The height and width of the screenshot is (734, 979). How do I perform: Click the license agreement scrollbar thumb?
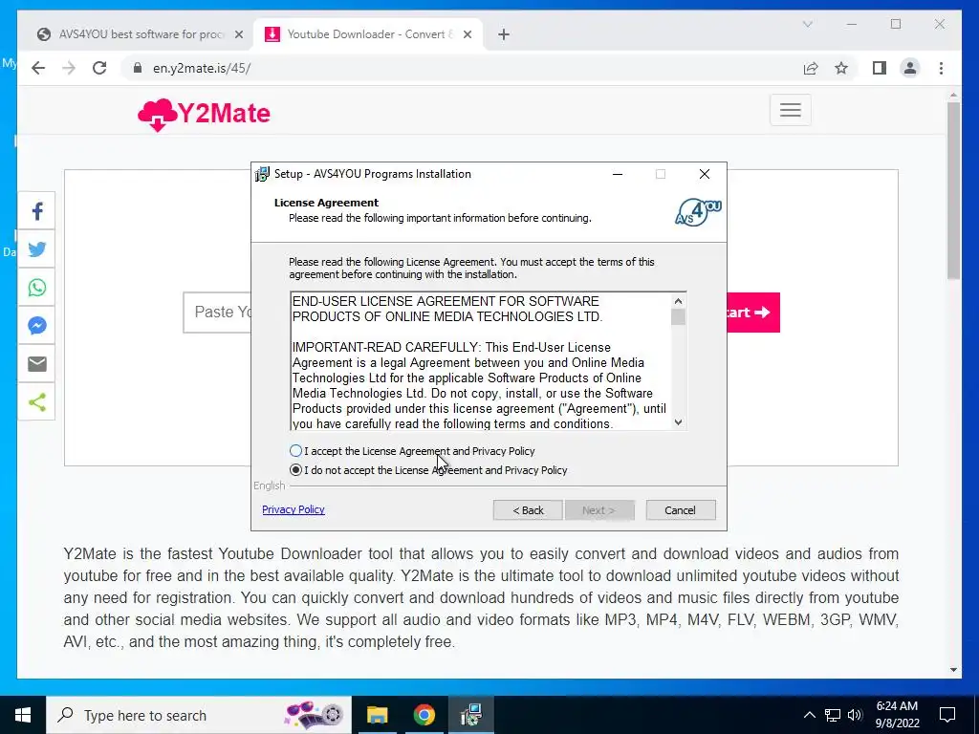[678, 317]
